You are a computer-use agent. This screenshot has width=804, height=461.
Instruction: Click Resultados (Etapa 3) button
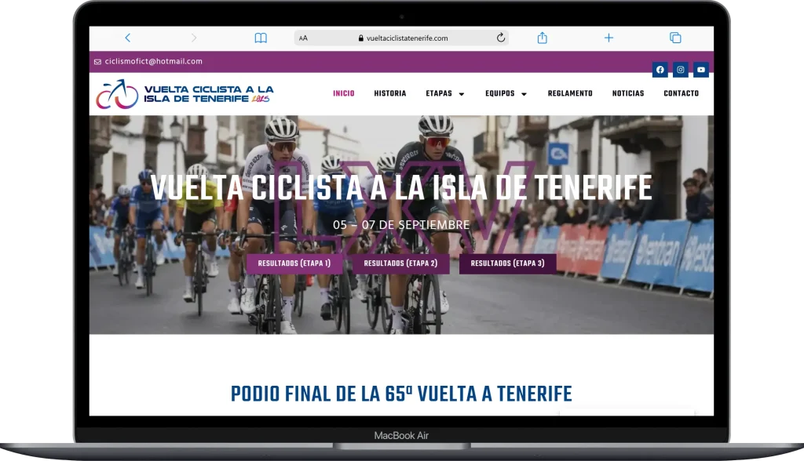[507, 263]
